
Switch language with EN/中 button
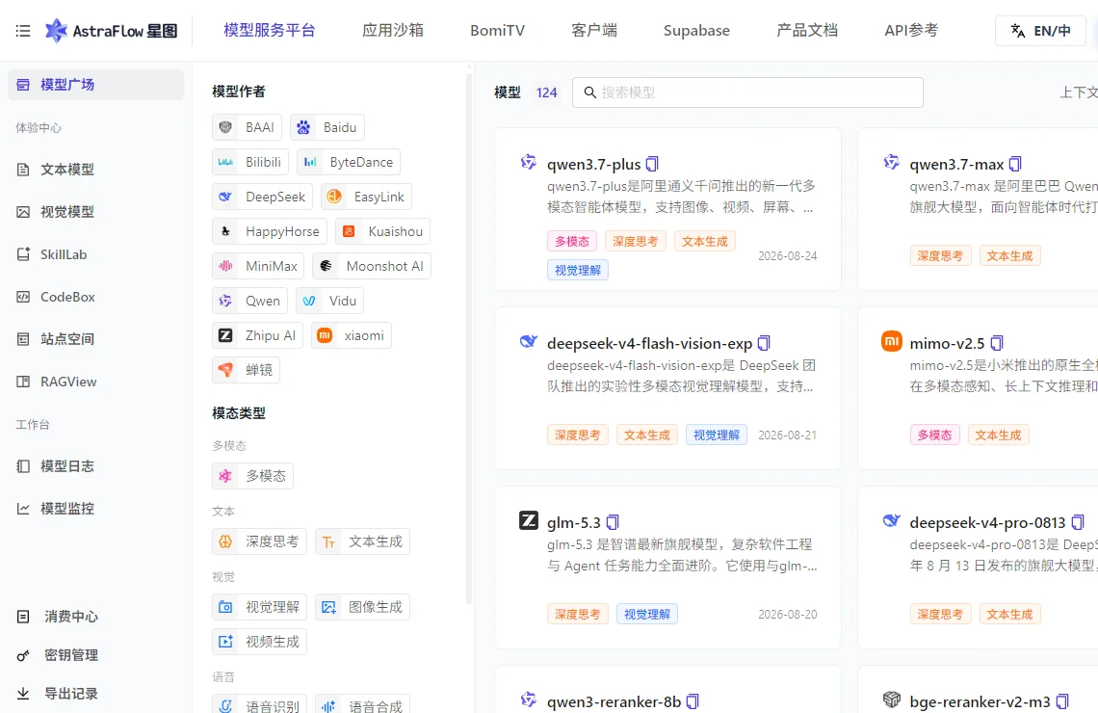pyautogui.click(x=1040, y=31)
